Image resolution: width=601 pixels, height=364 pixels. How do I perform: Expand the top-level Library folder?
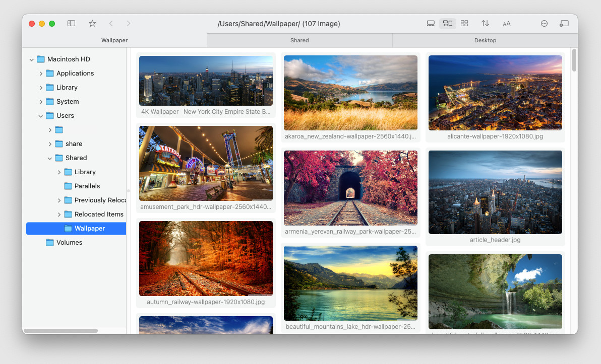click(x=41, y=88)
